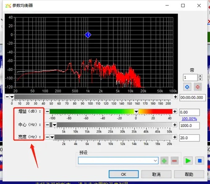Click the 取消 cancel button
This screenshot has height=184, width=210.
pyautogui.click(x=156, y=174)
